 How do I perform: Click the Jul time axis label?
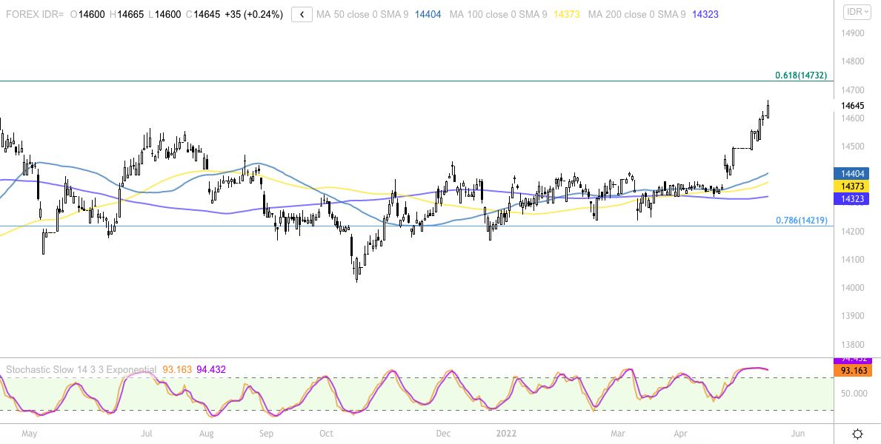146,434
